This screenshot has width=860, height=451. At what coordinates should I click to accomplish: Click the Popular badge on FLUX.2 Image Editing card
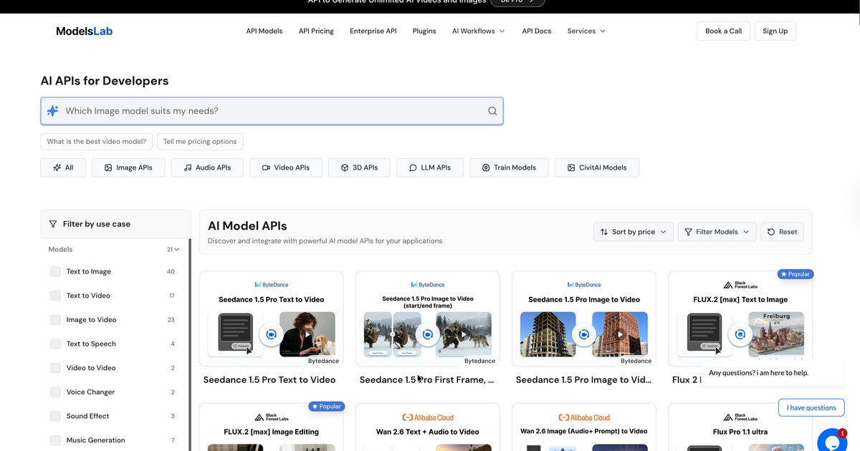[326, 407]
